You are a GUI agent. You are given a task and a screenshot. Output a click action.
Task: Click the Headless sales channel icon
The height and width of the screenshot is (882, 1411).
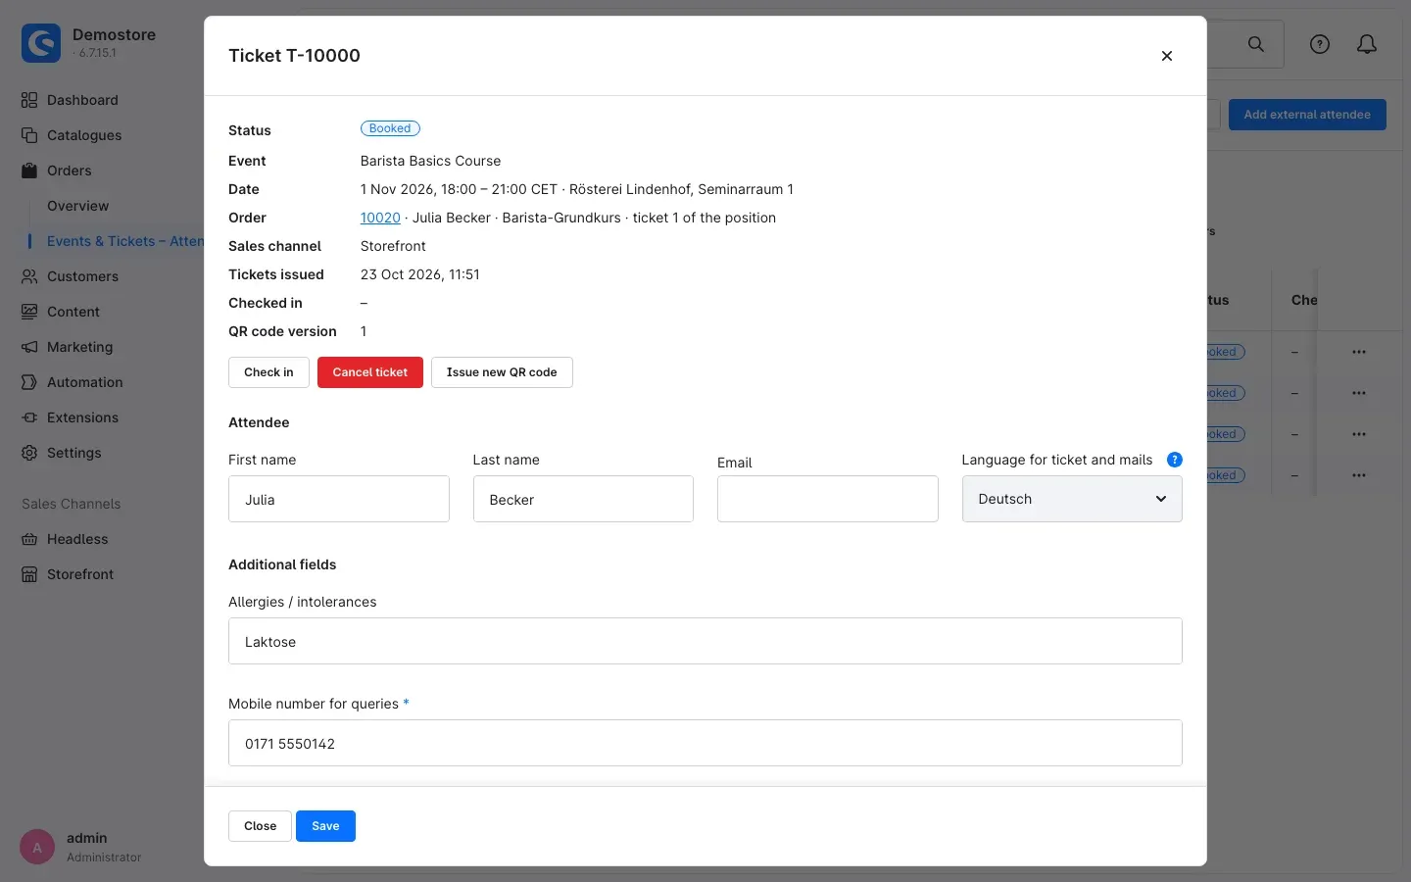point(29,539)
